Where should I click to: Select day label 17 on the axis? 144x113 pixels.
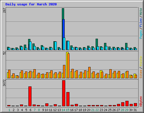pos(76,110)
